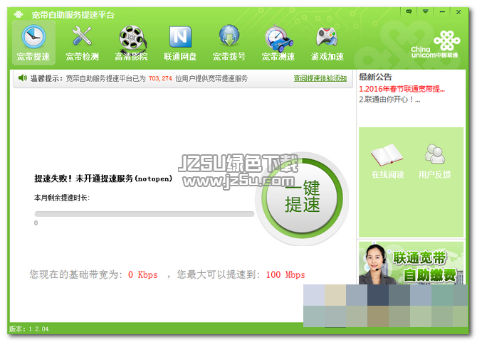Click the remaining speed-up time progress bar
Image resolution: width=477 pixels, height=342 pixels.
[x=145, y=214]
